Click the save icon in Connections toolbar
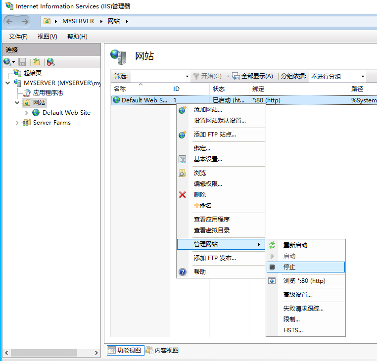This screenshot has width=377, height=361. pyautogui.click(x=22, y=62)
